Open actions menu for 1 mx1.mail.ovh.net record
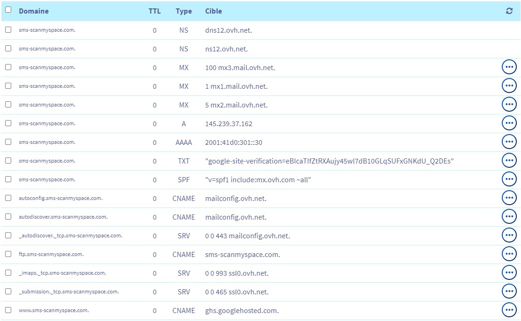 [x=509, y=86]
